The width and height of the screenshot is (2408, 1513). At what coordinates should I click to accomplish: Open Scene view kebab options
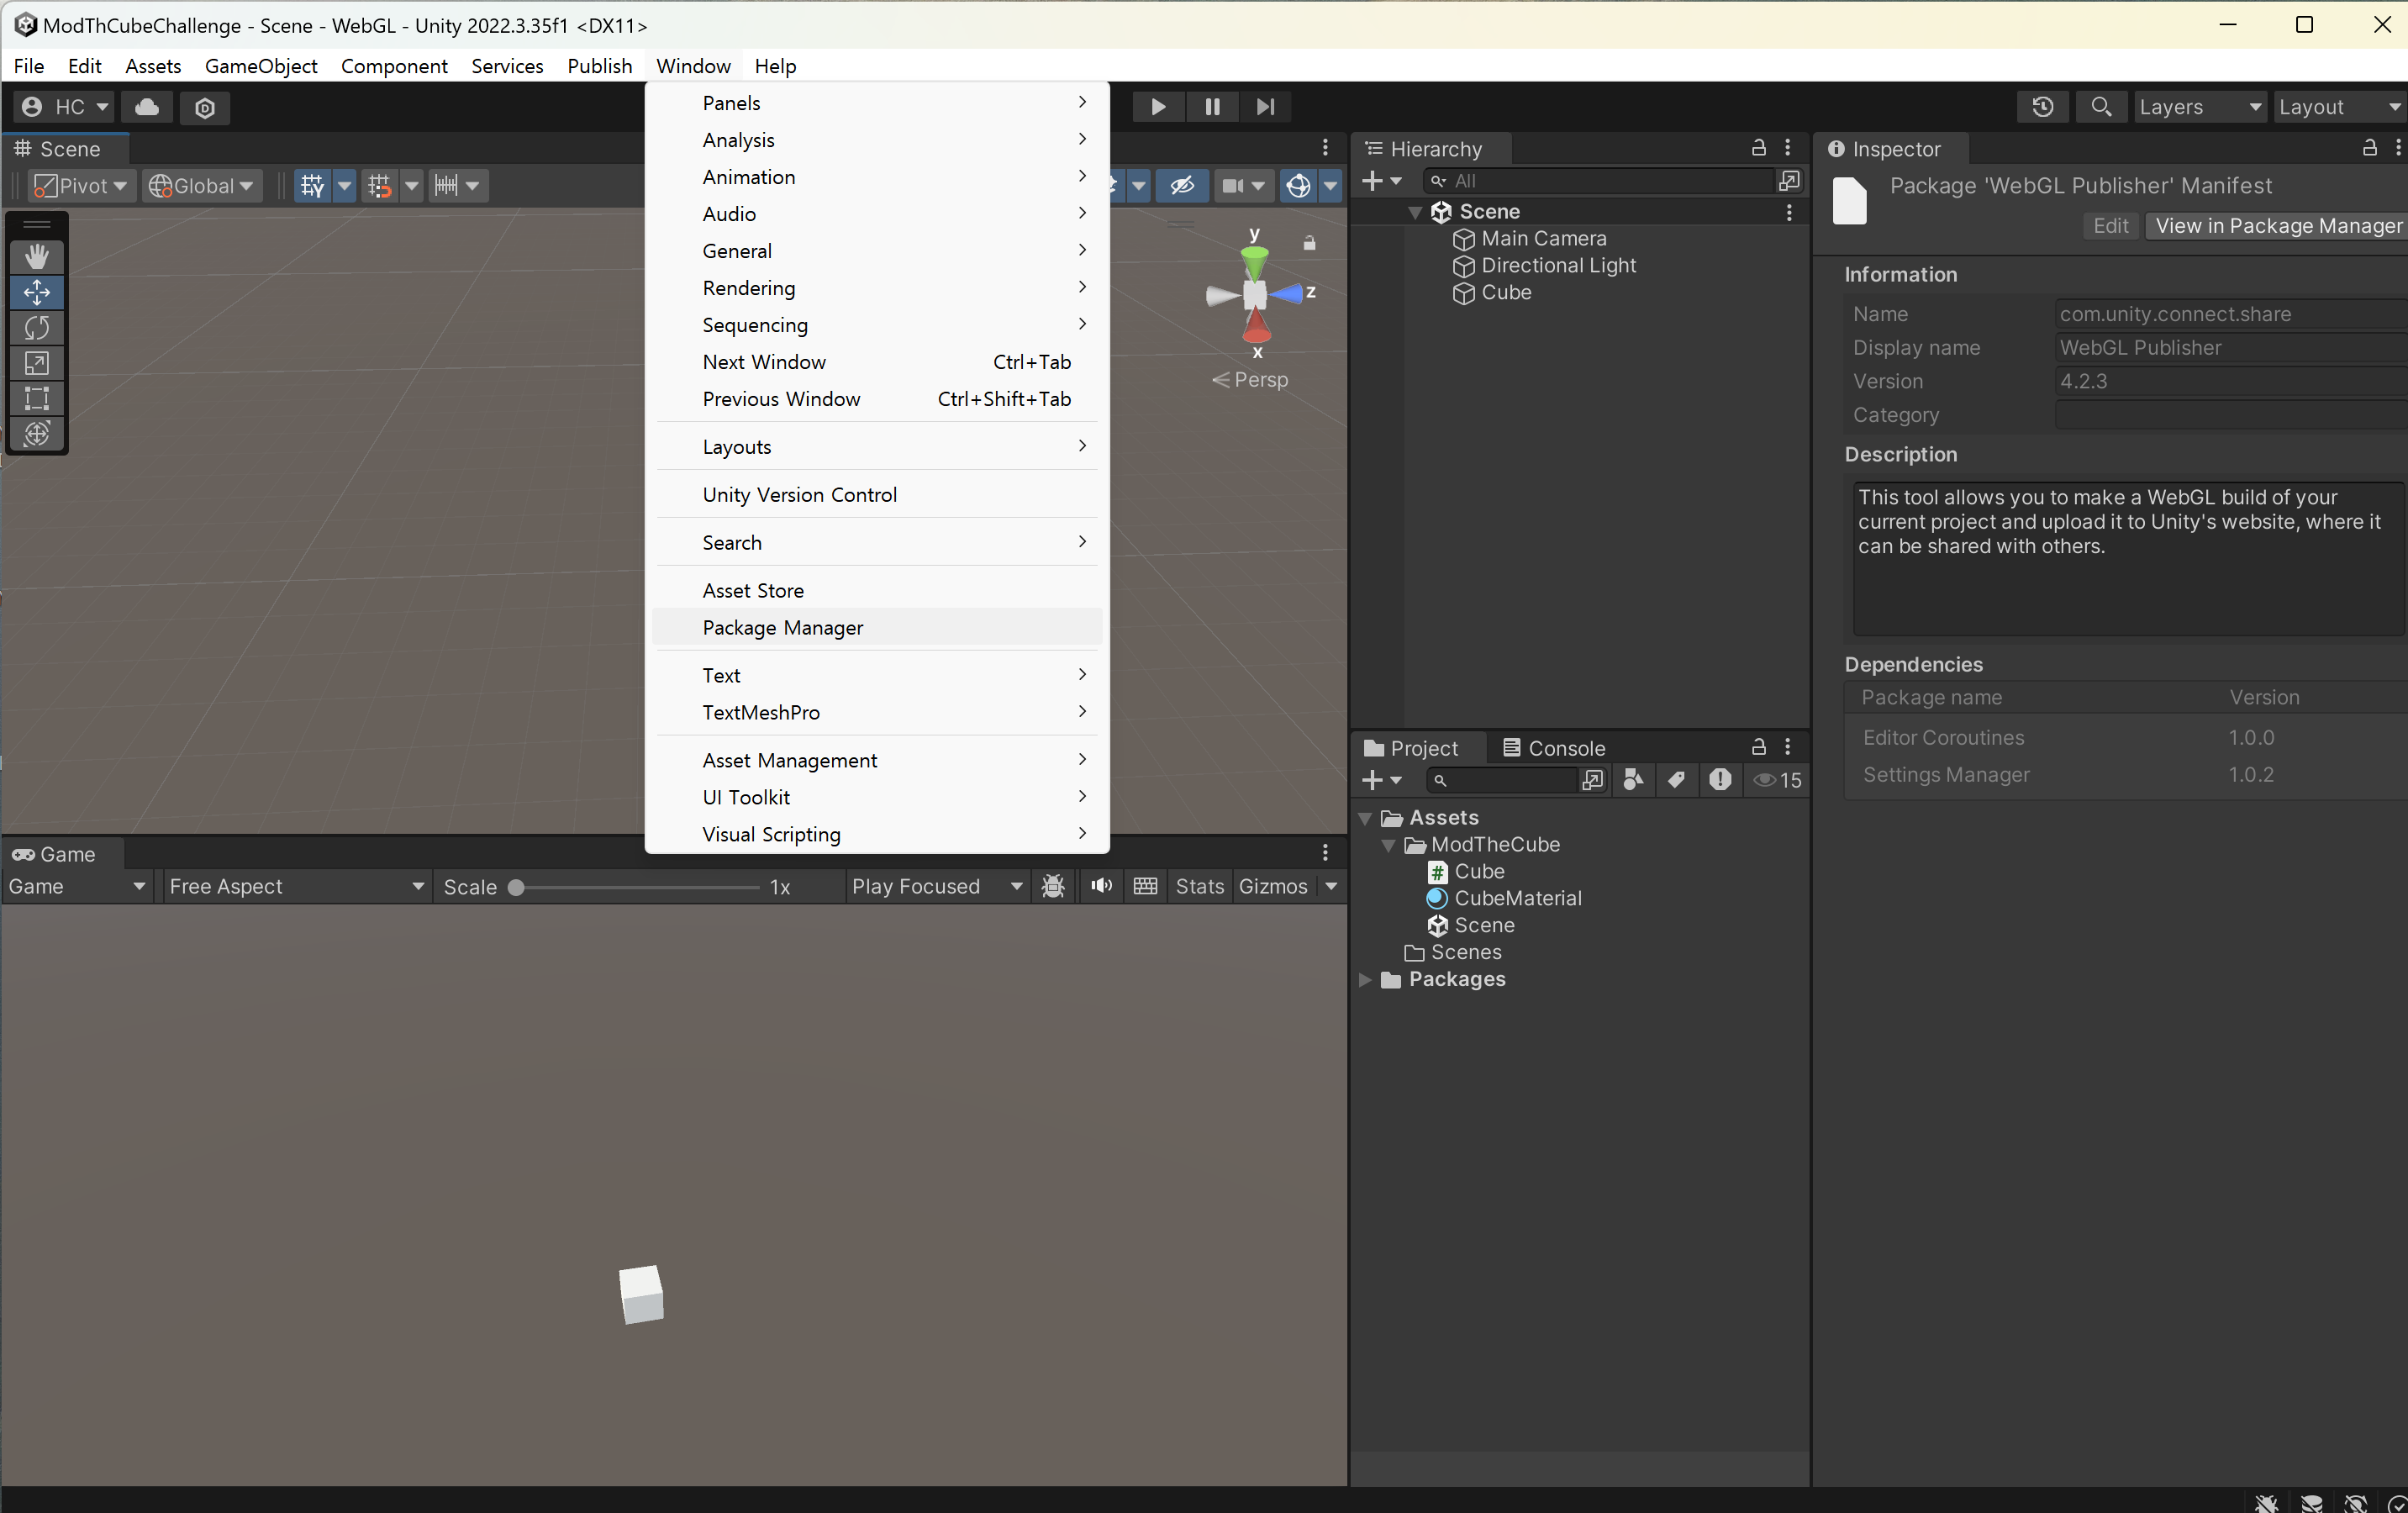1325,148
